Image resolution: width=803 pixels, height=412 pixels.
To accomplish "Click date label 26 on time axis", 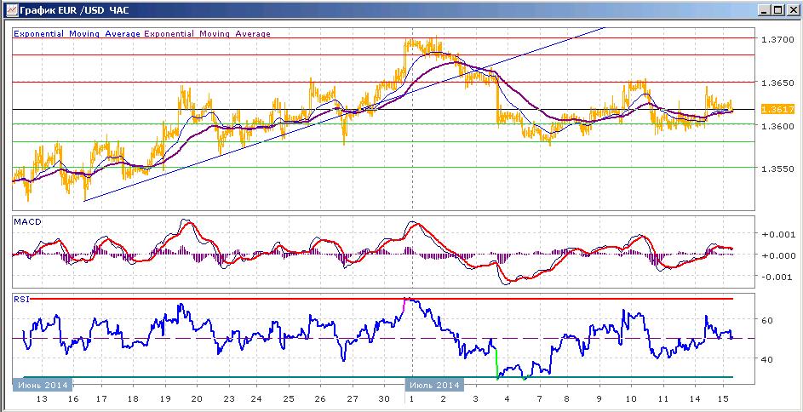I will point(320,399).
